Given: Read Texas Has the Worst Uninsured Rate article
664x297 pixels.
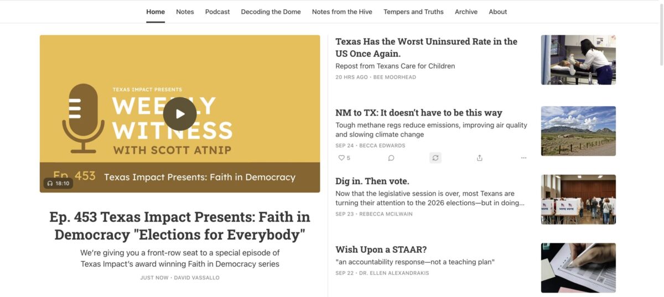Looking at the screenshot, I should click(426, 48).
